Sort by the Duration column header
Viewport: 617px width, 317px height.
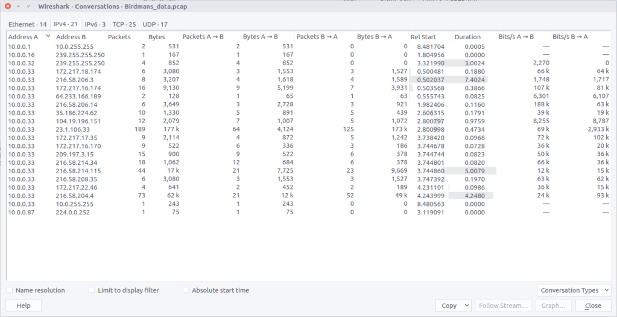[467, 37]
